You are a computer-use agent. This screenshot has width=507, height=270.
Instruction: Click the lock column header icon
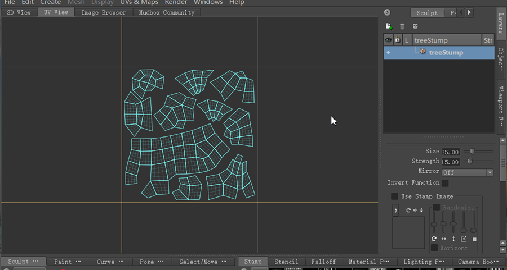coord(397,40)
